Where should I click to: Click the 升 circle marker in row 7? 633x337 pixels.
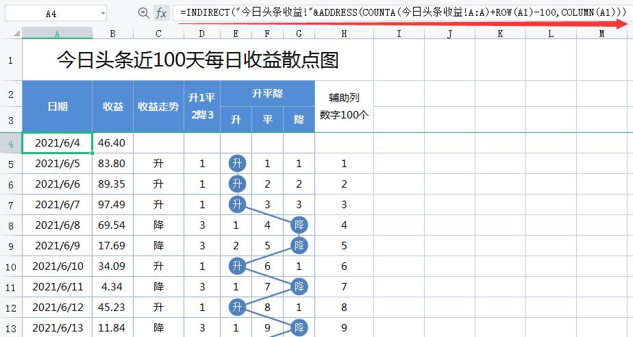tap(237, 204)
